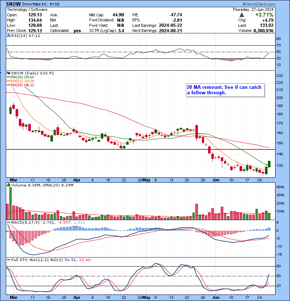Click the last green candlestick on price chart
The height and width of the screenshot is (301, 290).
(x=269, y=164)
